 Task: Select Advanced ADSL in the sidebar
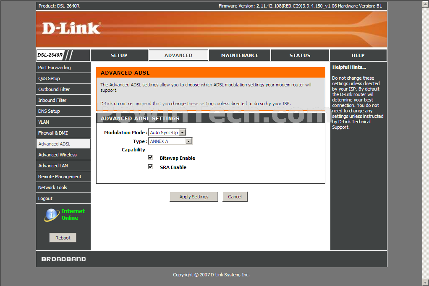[63, 144]
